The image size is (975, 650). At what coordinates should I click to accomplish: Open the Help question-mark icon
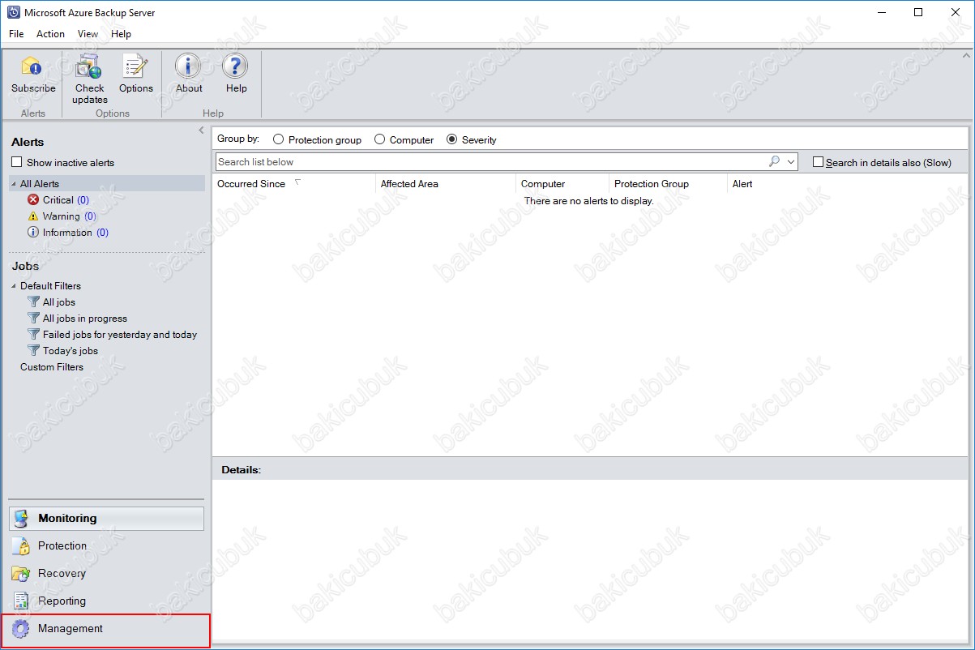tap(235, 66)
